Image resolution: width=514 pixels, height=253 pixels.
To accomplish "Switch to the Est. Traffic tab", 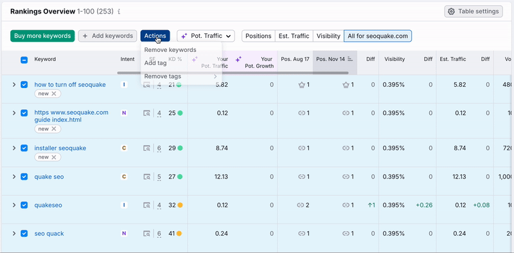I will 294,36.
